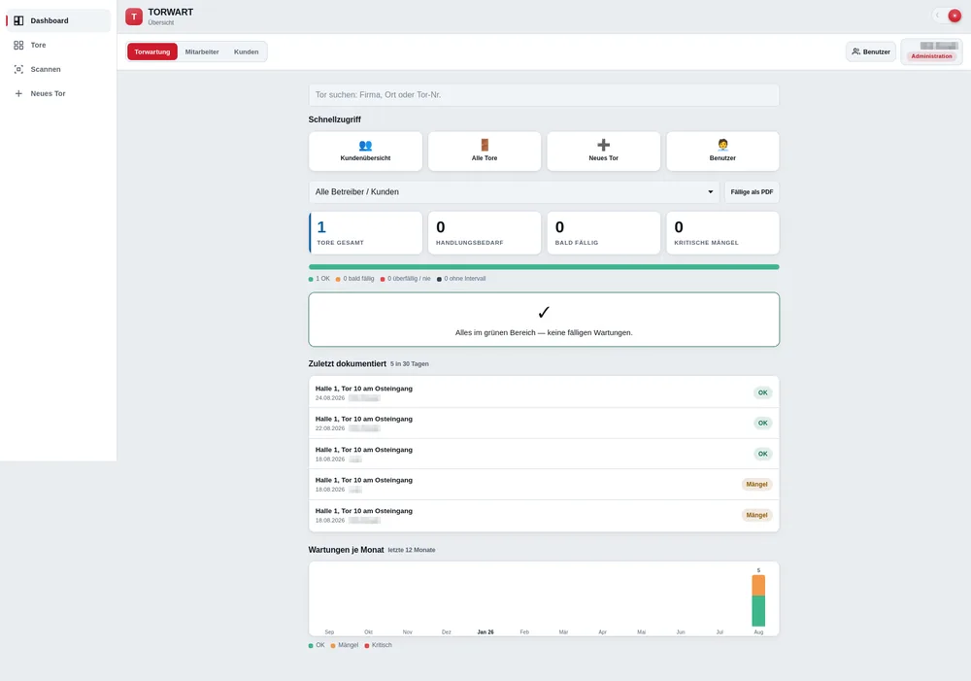Click the plus icon for Neues Tor in sidebar
This screenshot has height=681, width=971.
tap(18, 93)
